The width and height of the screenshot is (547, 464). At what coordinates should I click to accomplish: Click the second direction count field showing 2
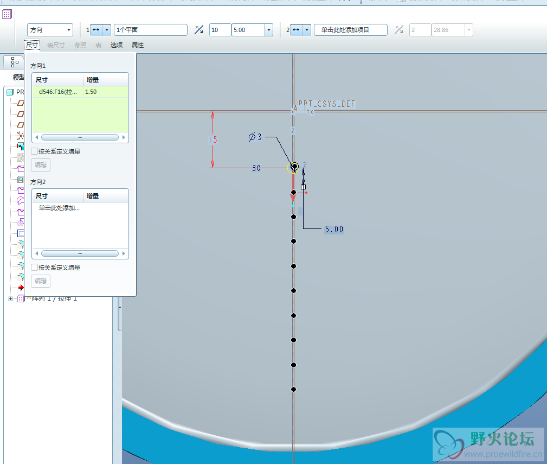click(x=420, y=30)
